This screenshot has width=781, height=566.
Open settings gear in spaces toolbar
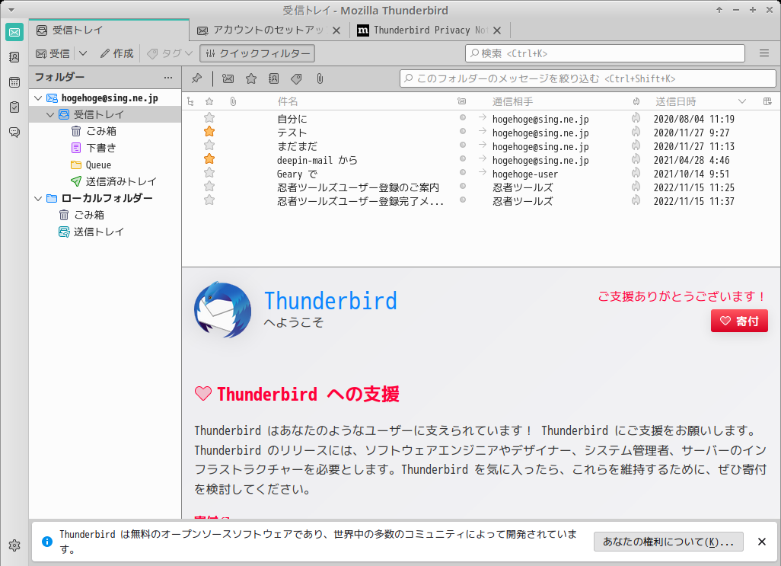(x=14, y=545)
